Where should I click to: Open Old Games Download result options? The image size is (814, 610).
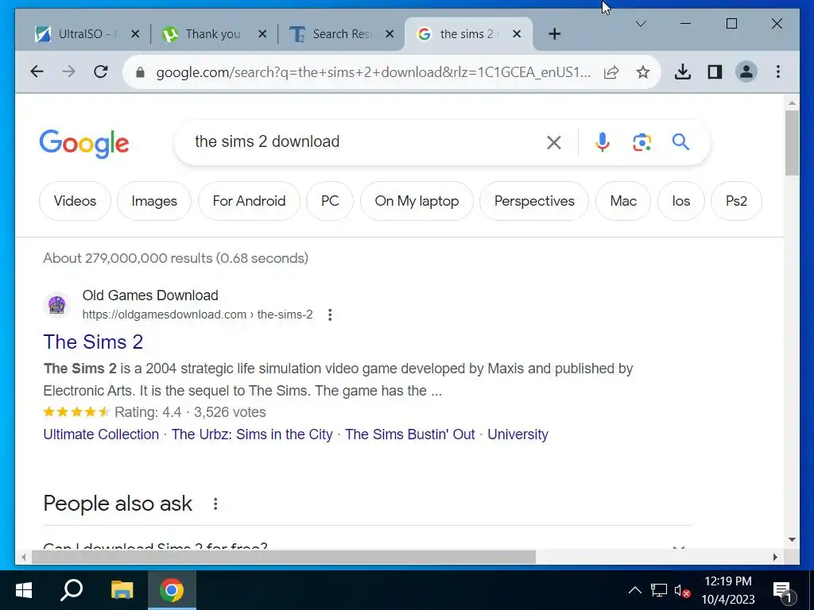point(330,315)
